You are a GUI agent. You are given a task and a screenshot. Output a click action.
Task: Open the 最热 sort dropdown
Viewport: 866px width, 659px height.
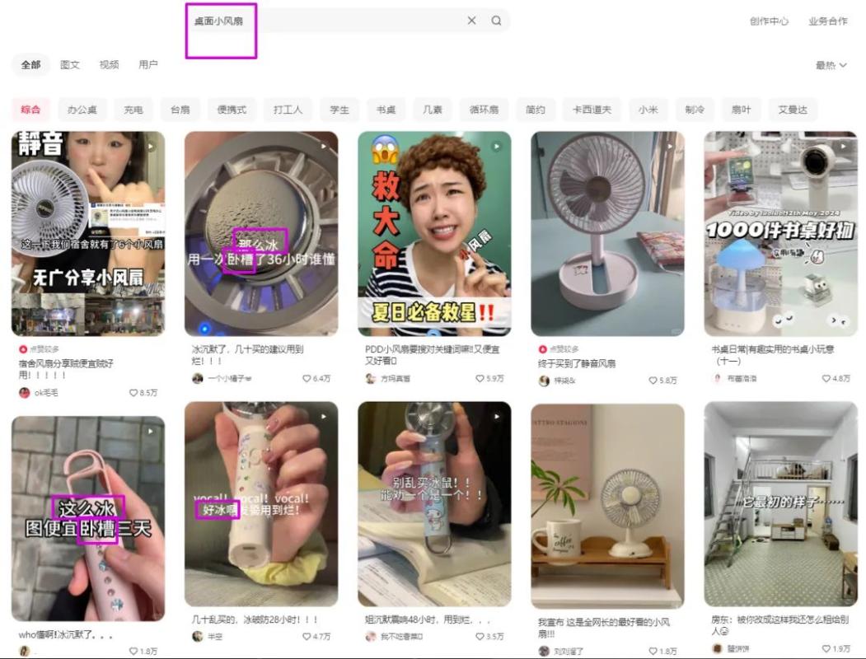[x=831, y=65]
